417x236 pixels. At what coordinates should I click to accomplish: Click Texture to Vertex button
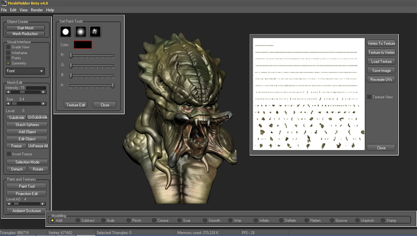tap(382, 53)
